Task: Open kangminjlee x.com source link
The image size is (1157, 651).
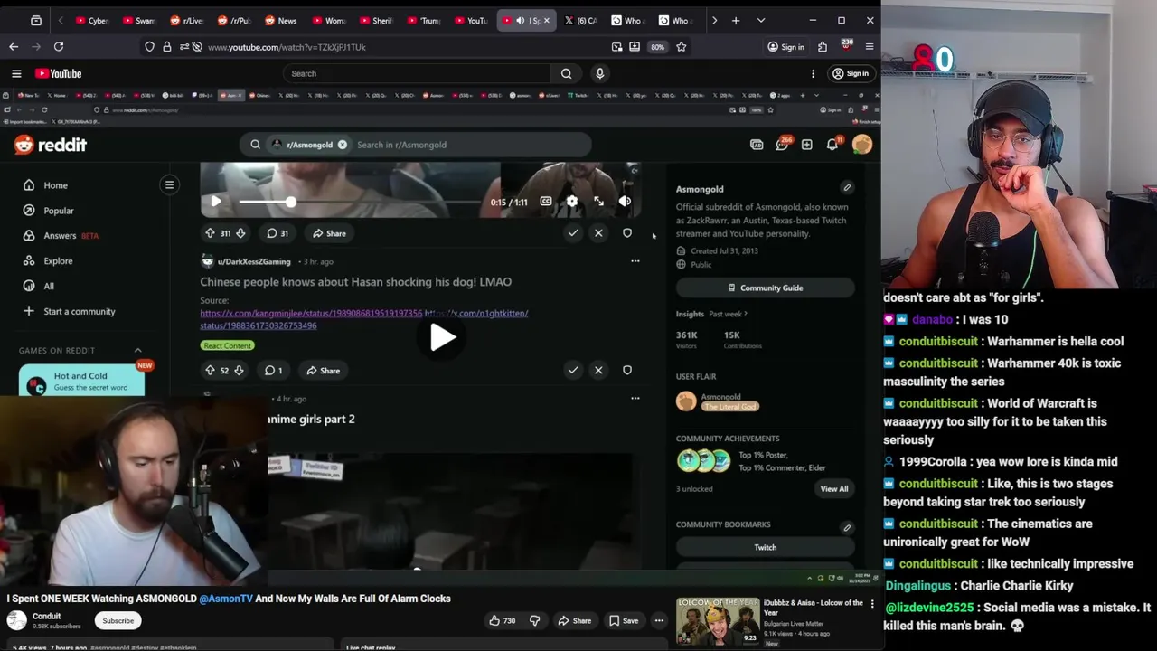Action: pyautogui.click(x=311, y=313)
